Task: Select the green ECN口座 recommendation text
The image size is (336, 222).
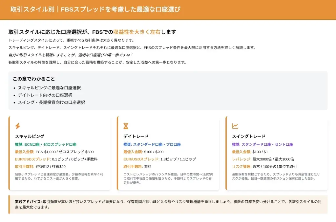Action: coord(46,144)
